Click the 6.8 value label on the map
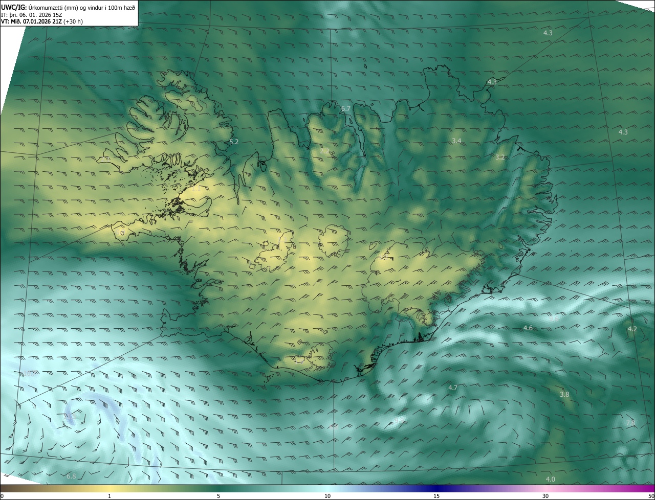The height and width of the screenshot is (500, 655). pos(71,476)
